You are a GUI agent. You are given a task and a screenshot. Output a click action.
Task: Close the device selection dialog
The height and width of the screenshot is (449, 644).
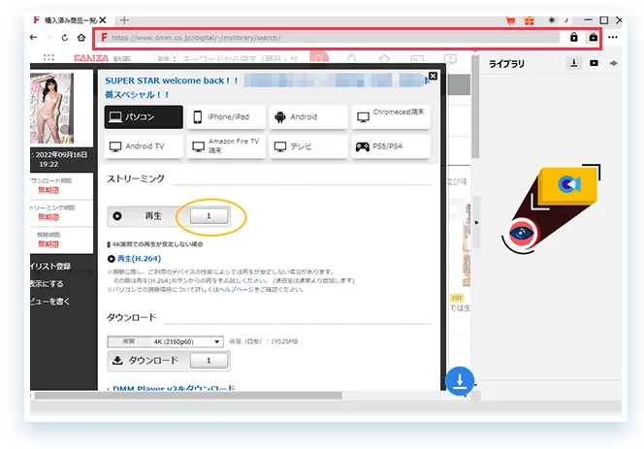pyautogui.click(x=433, y=76)
